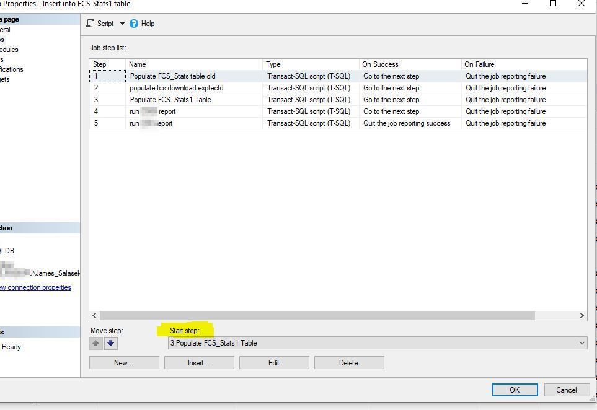Viewport: 597px width, 410px height.
Task: Move step down with blue arrow
Action: [x=111, y=343]
